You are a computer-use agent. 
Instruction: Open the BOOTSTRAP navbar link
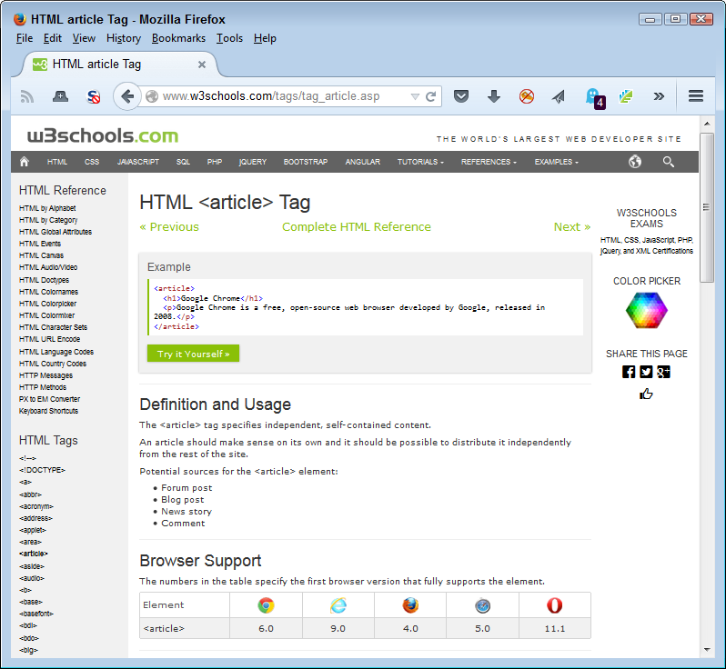tap(306, 162)
